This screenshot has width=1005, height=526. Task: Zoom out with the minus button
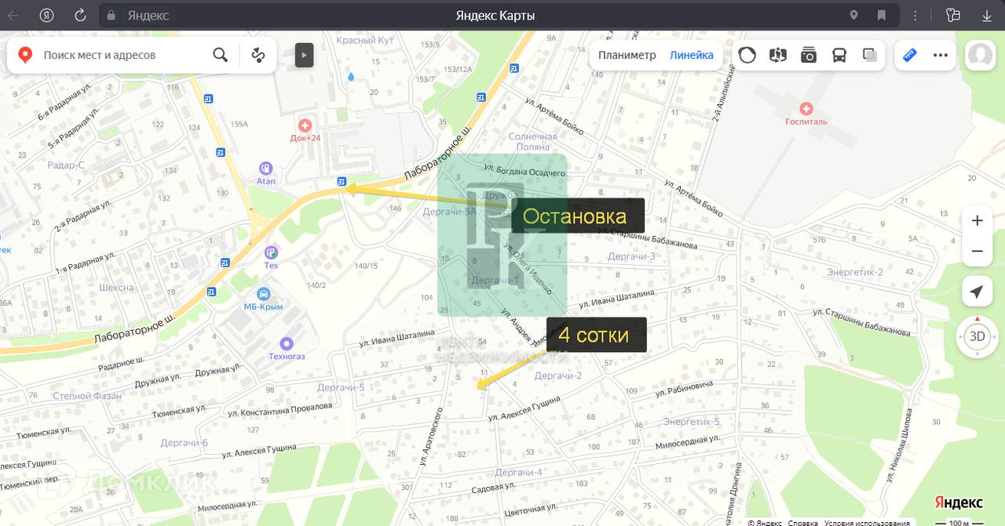[978, 251]
